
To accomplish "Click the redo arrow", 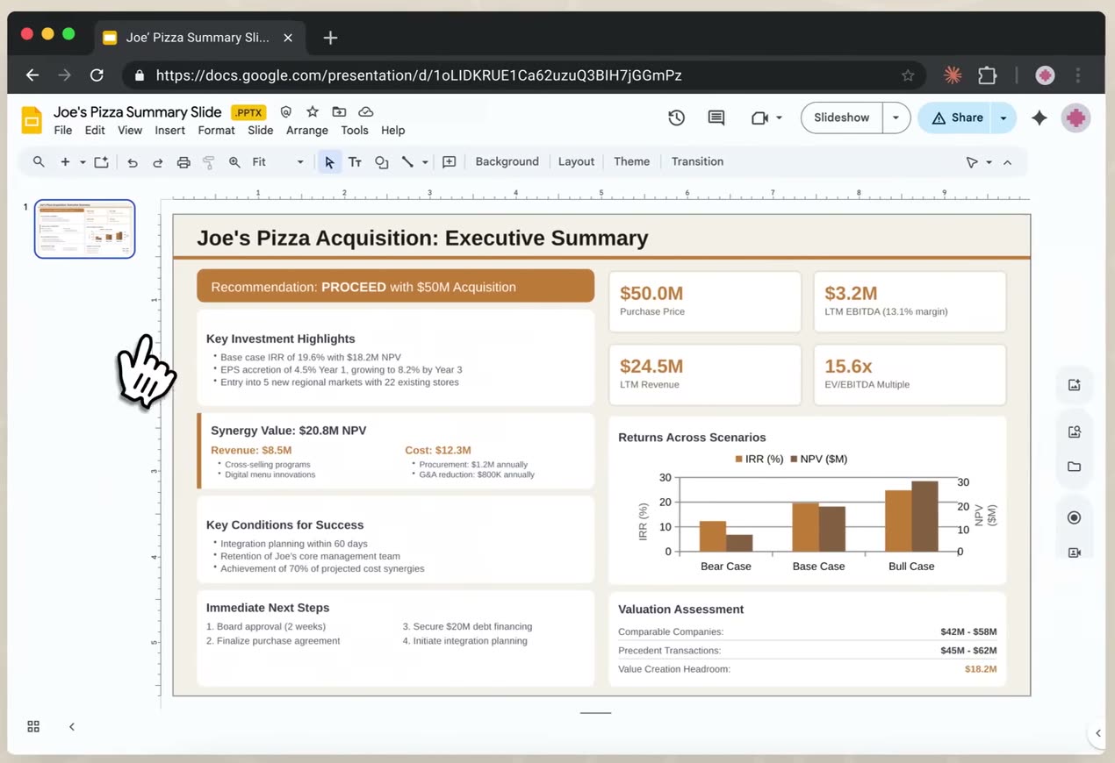I will point(158,161).
